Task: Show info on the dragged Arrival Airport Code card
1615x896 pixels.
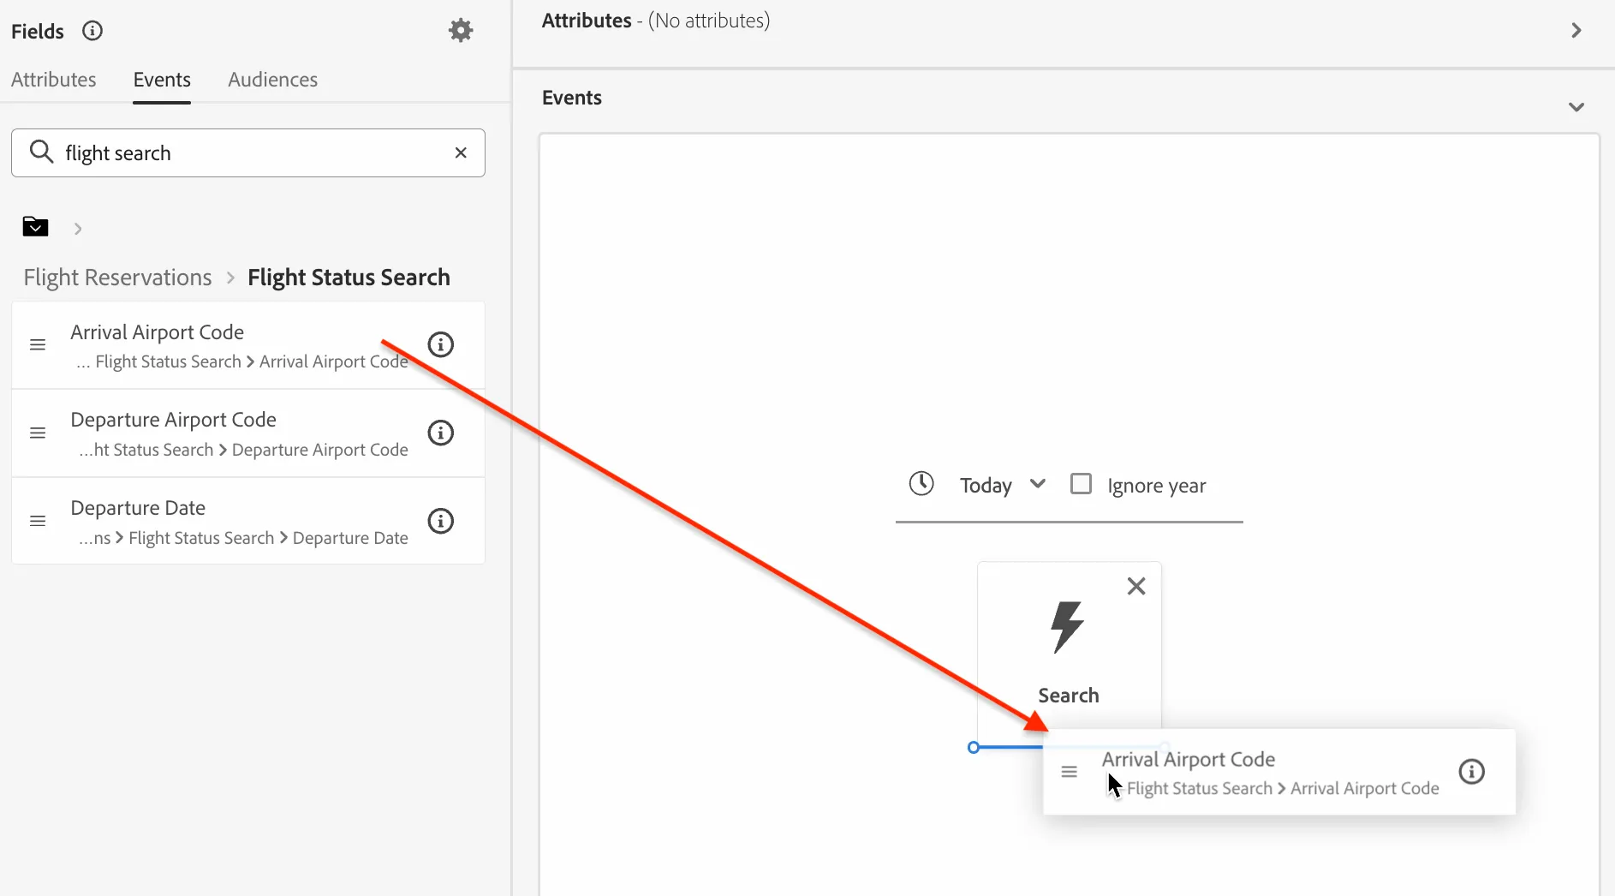Action: click(1471, 772)
